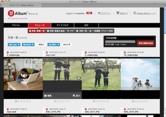Image resolution: width=166 pixels, height=117 pixels.
Task: Click the 30 icon beside 30days Album トップ
Action: point(135,13)
